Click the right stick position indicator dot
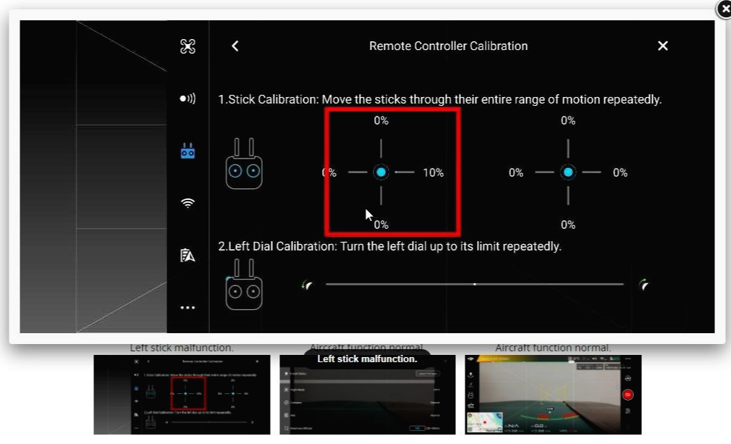This screenshot has width=731, height=444. pyautogui.click(x=568, y=172)
